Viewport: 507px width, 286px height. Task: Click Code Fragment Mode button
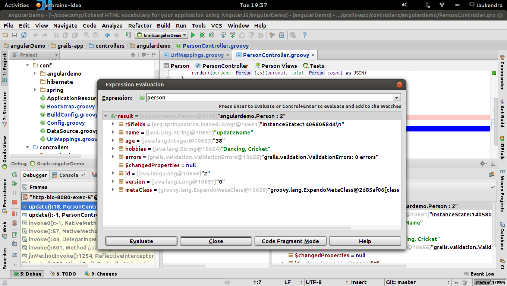point(290,241)
